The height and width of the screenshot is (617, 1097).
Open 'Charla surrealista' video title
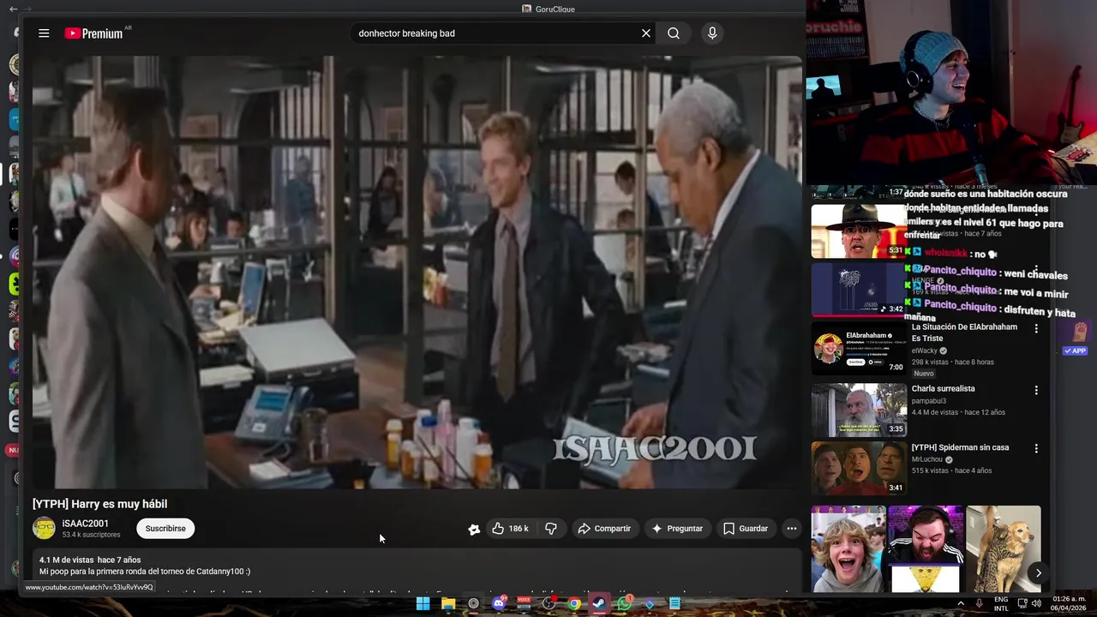tap(943, 388)
